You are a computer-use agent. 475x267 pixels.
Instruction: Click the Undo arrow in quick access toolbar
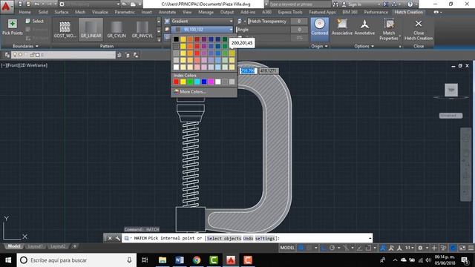(x=36, y=4)
